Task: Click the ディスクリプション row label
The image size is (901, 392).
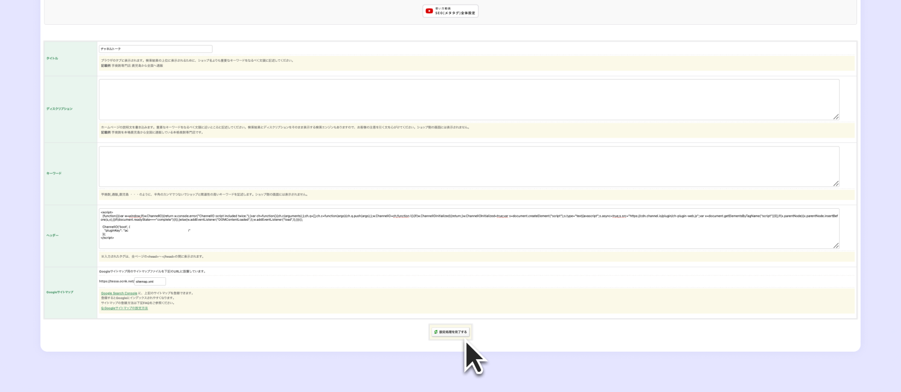Action: [x=59, y=109]
